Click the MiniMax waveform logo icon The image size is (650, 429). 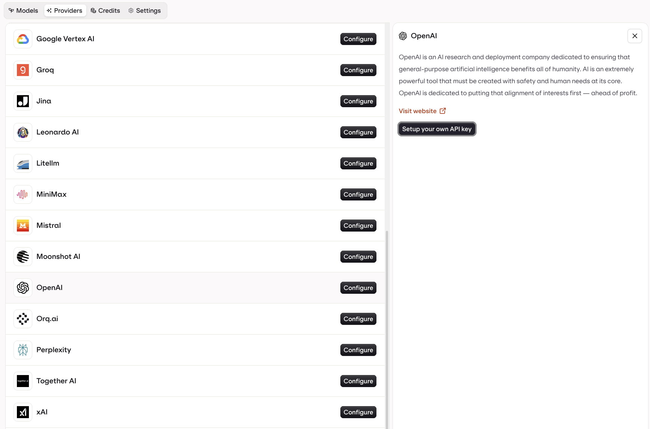(23, 194)
